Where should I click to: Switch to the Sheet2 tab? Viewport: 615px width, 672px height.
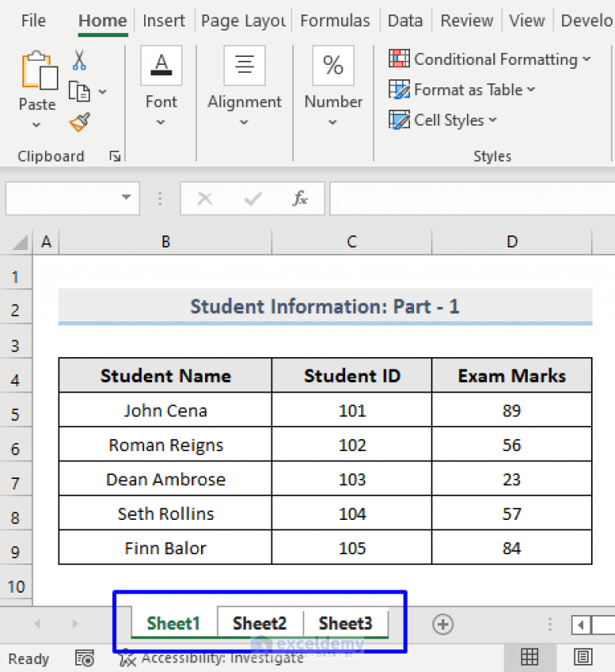[259, 622]
